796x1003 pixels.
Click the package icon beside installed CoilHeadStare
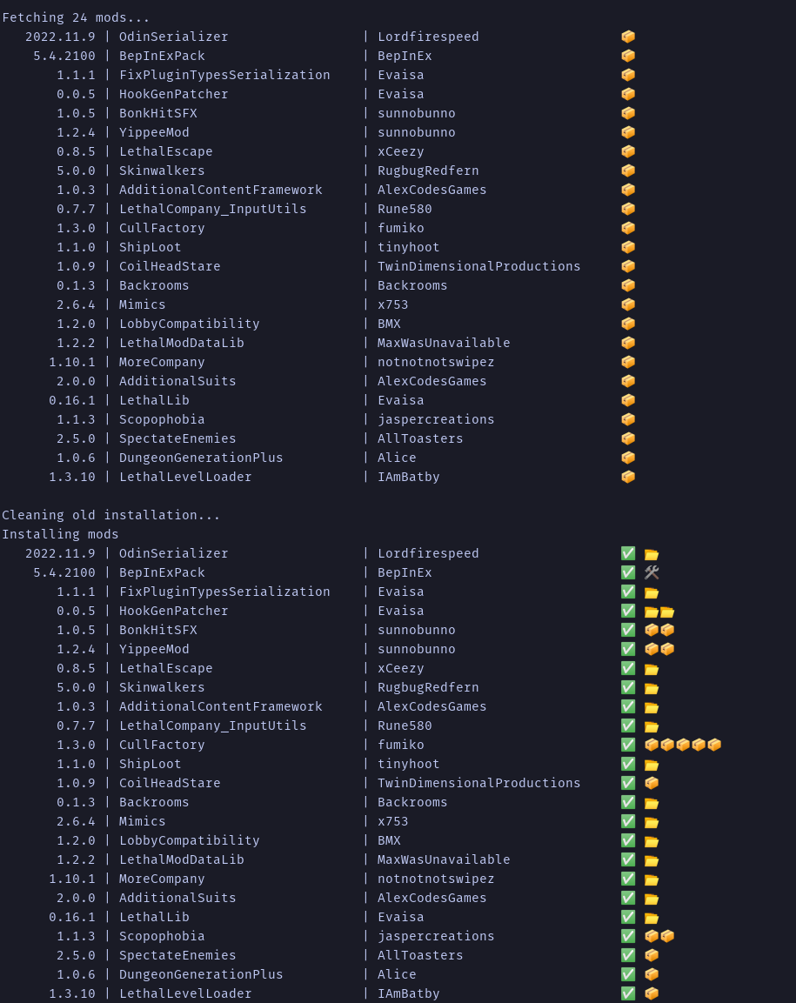(x=652, y=783)
